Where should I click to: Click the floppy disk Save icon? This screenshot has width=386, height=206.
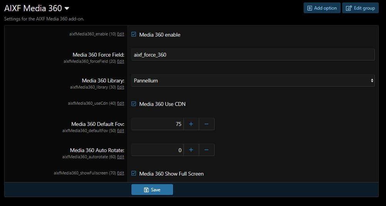[146, 190]
